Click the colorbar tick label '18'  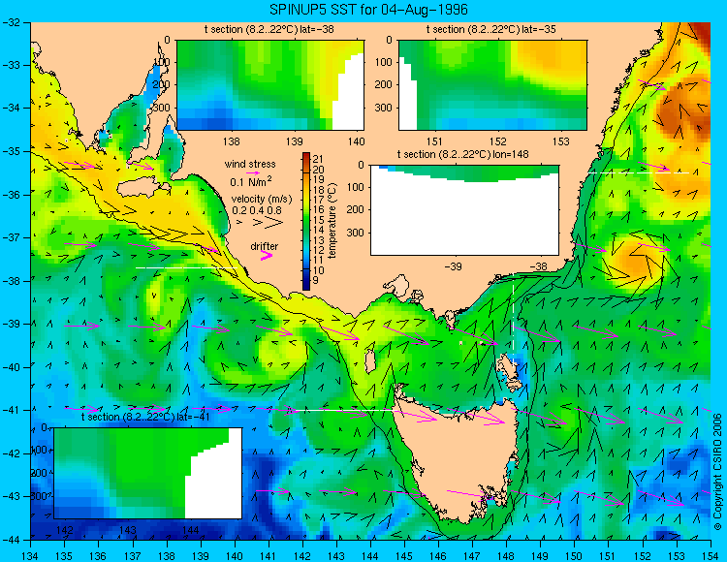coord(318,190)
